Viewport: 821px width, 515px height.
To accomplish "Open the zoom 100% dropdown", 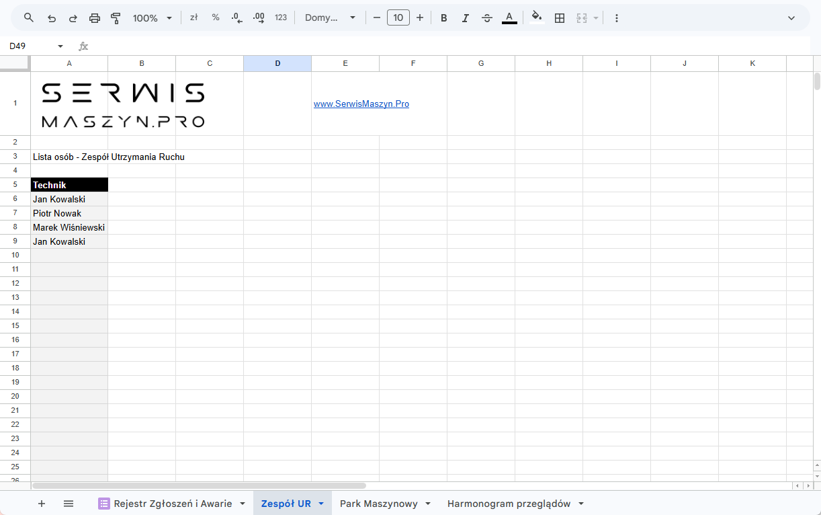I will [153, 17].
